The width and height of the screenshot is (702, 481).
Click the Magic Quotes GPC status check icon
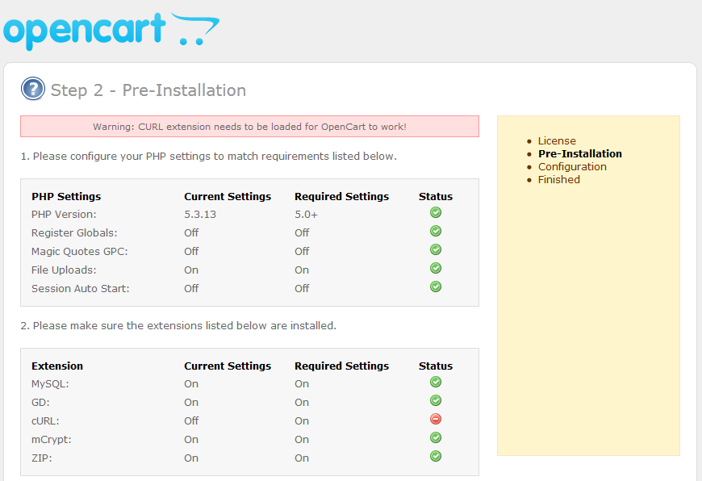[436, 249]
